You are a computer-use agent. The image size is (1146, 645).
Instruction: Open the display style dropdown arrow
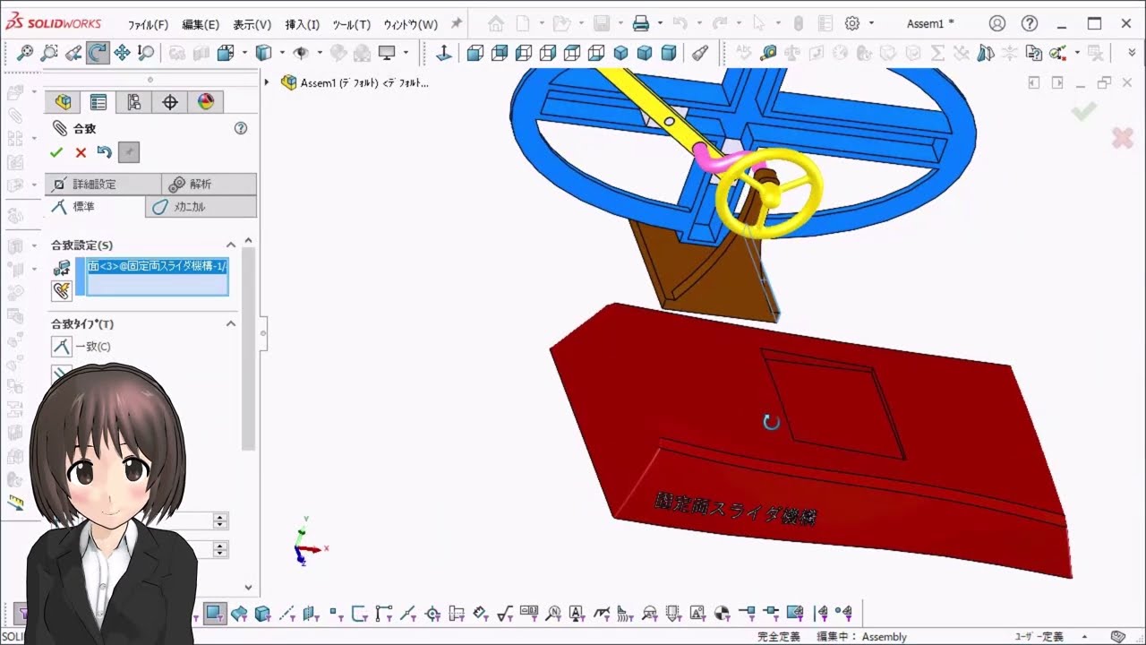(x=281, y=54)
